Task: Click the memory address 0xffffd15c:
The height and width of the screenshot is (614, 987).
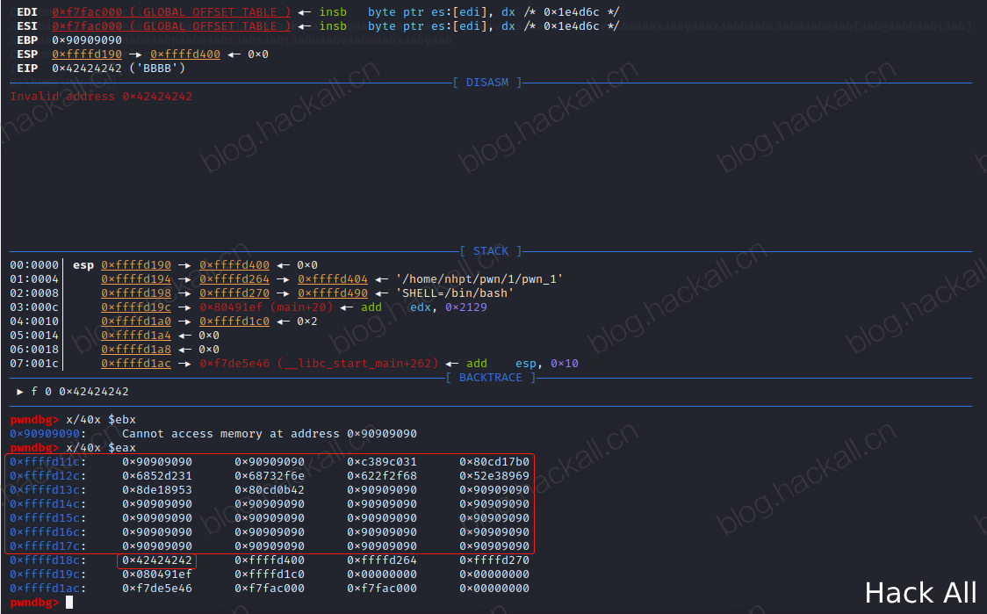Action: coord(47,518)
